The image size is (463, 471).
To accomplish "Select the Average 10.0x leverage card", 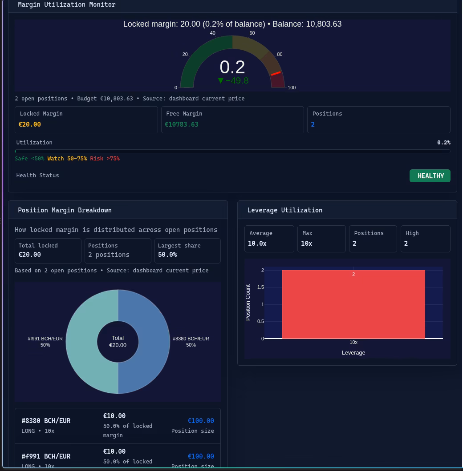I will [269, 239].
